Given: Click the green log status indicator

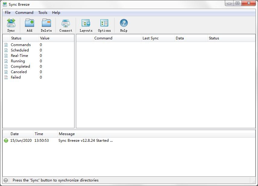Looking at the screenshot, I should [6, 141].
